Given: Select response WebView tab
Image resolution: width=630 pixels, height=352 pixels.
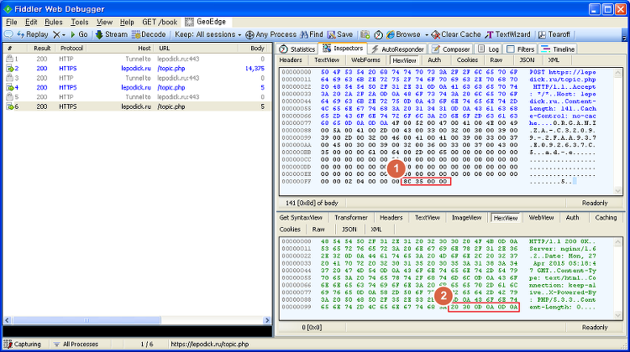Looking at the screenshot, I should click(x=541, y=218).
